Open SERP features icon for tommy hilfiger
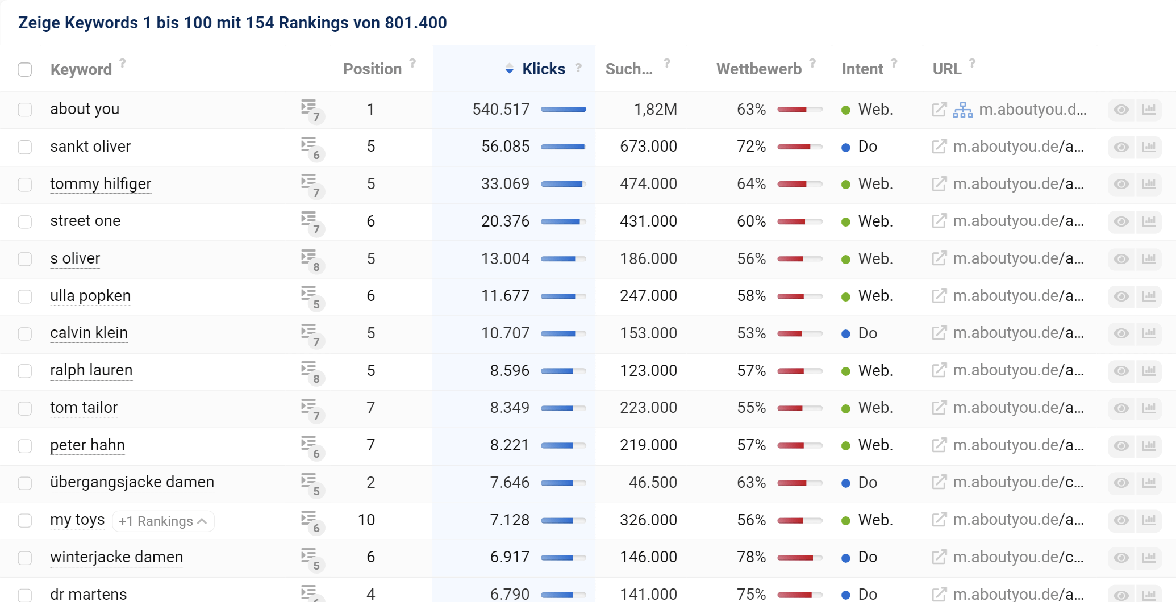 coord(312,185)
